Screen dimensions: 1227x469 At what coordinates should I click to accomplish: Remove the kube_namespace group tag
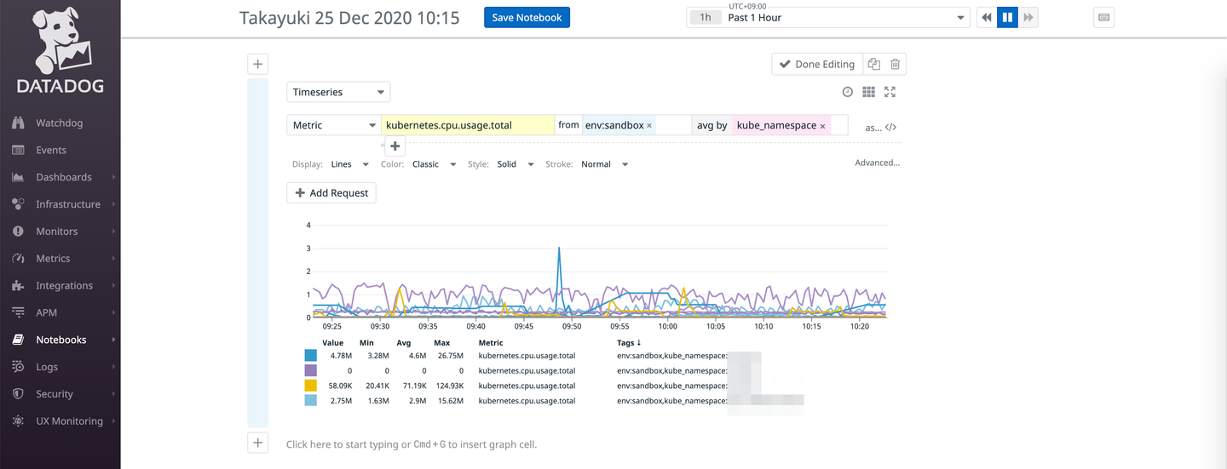822,126
